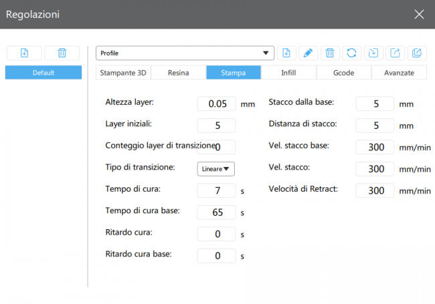
Task: Click the stacked-pages export all icon
Action: 416,53
